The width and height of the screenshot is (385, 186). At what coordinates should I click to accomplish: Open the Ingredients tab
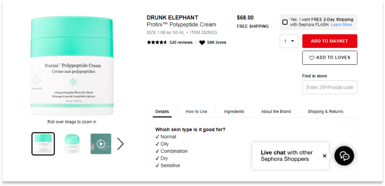coord(234,112)
